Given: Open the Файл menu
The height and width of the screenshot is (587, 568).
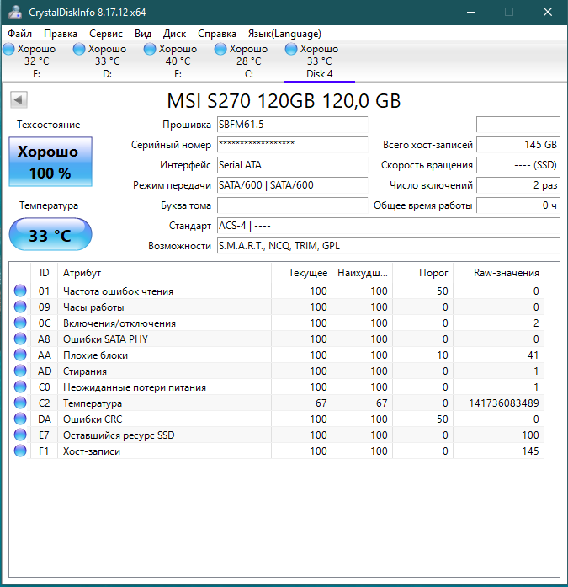Looking at the screenshot, I should [x=20, y=34].
